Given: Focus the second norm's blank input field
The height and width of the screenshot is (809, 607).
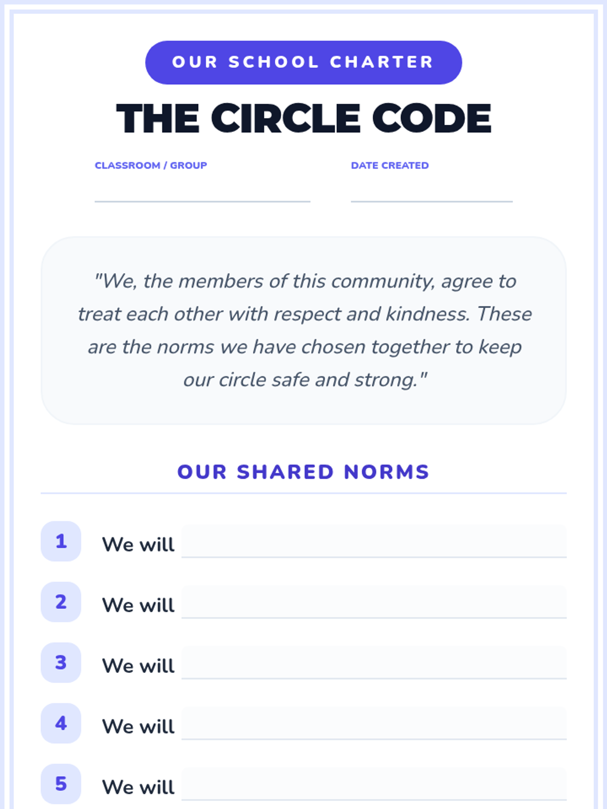Looking at the screenshot, I should [374, 602].
